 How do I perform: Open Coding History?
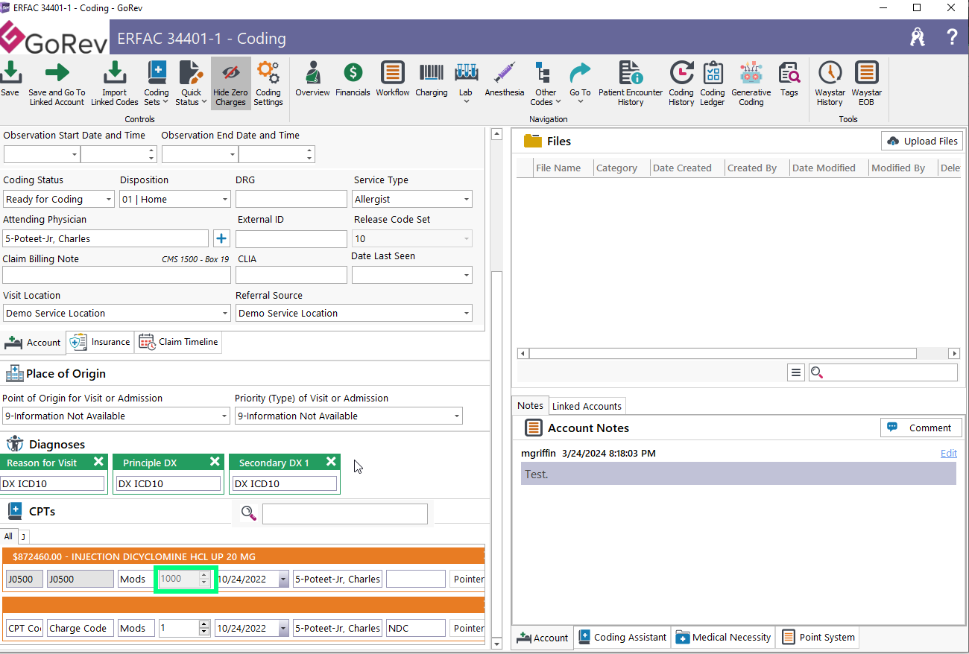coord(681,83)
